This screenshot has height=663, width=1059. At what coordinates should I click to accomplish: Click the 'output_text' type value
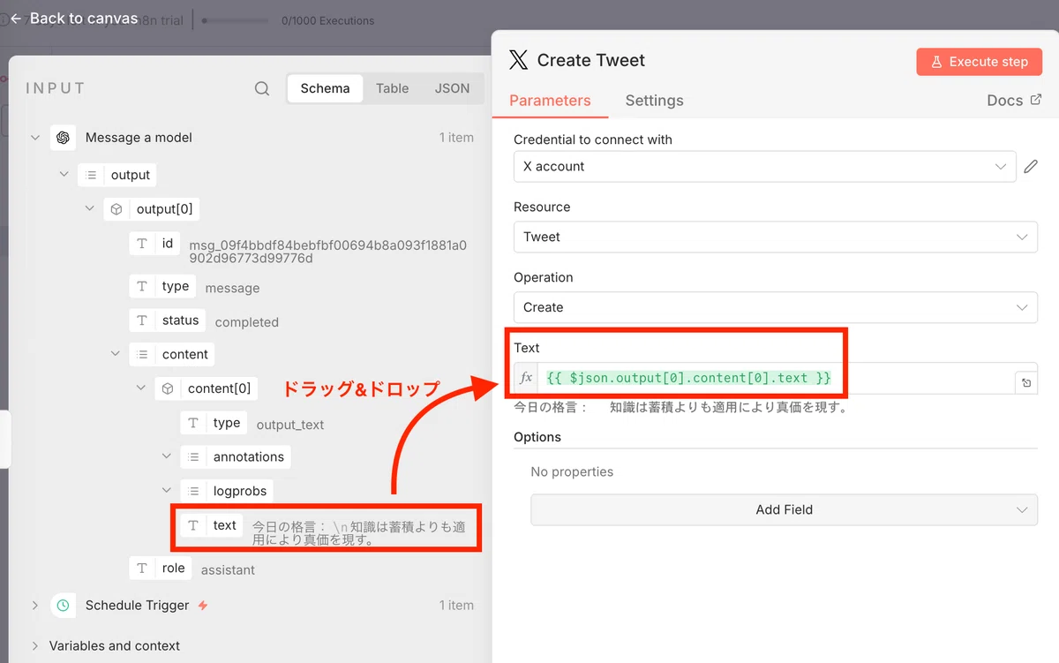(x=290, y=425)
